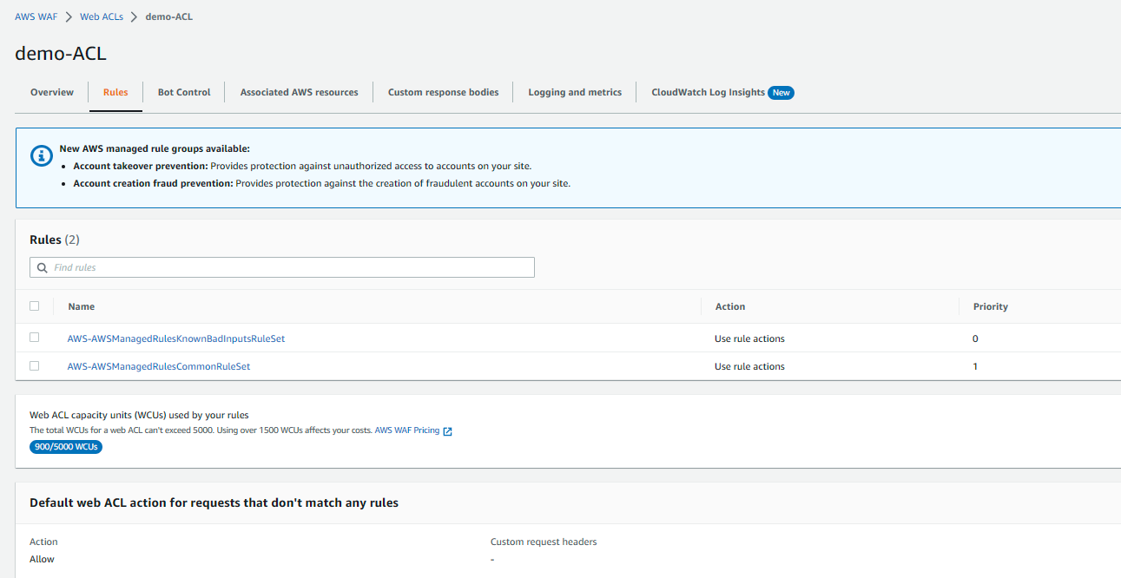Click the Name column header
This screenshot has width=1121, height=578.
click(x=82, y=306)
